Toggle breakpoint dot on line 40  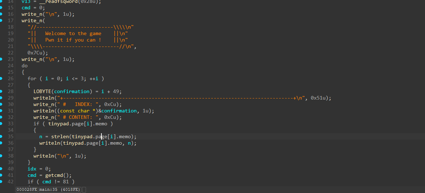(x=1, y=169)
